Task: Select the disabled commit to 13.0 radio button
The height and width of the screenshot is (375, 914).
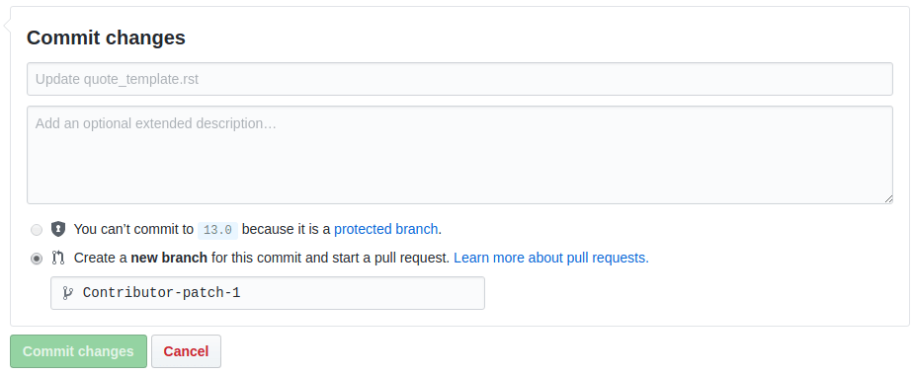Action: (37, 229)
